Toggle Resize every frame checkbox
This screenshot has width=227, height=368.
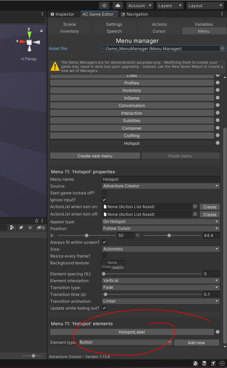(104, 256)
